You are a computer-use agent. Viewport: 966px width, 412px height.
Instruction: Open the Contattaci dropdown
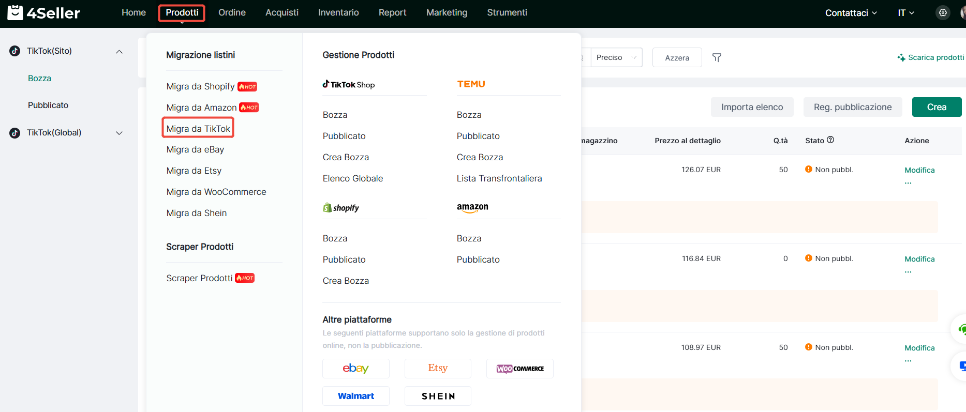[851, 13]
